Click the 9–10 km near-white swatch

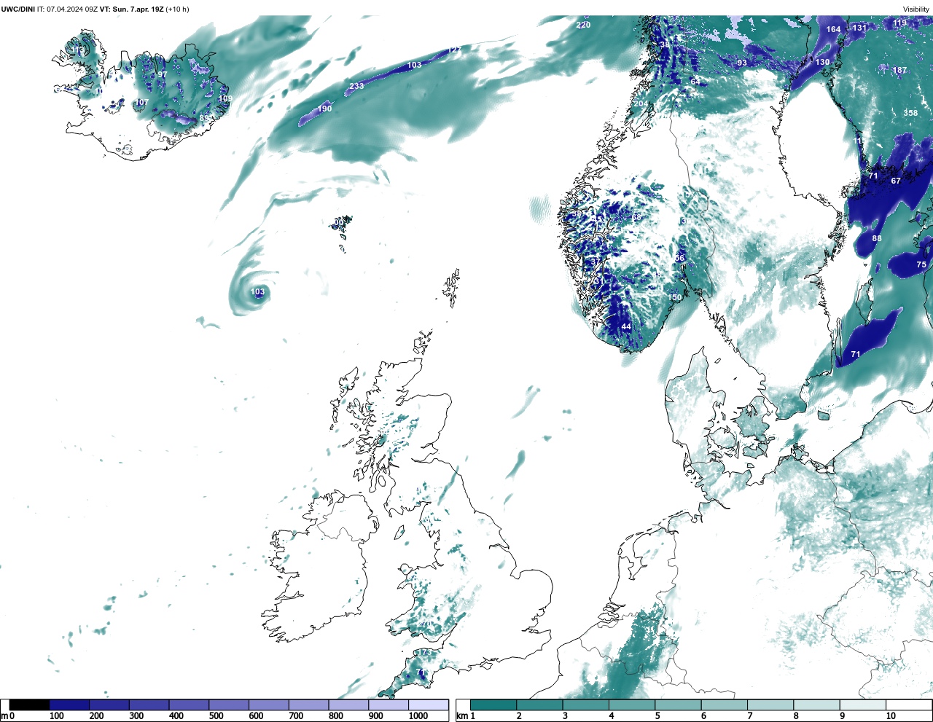pos(863,705)
